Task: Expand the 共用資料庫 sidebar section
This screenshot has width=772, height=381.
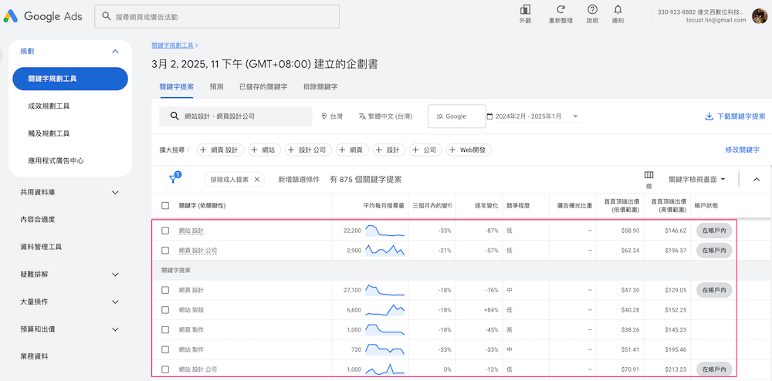Action: click(115, 192)
